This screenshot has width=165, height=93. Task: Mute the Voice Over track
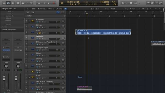[37, 22]
